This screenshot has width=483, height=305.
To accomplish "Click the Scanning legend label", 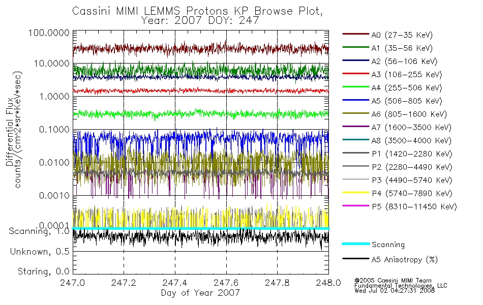I will 388,245.
